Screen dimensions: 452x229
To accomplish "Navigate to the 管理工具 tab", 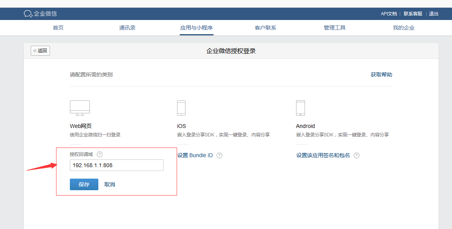I will click(x=334, y=28).
